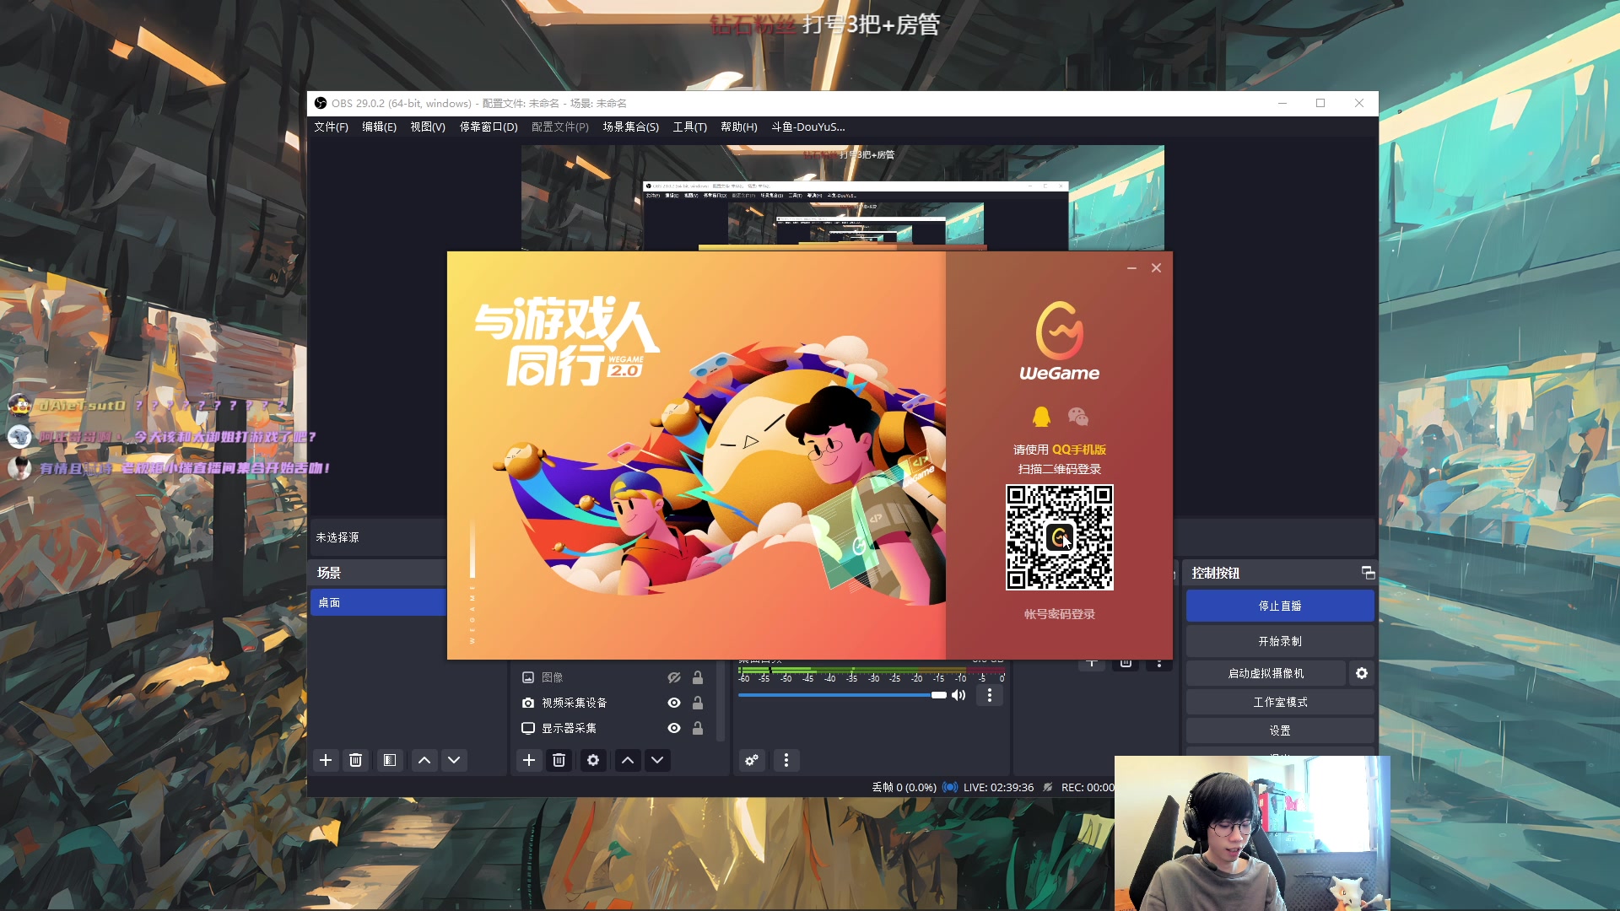Open 设置 in controls panel
This screenshot has width=1620, height=911.
point(1280,730)
